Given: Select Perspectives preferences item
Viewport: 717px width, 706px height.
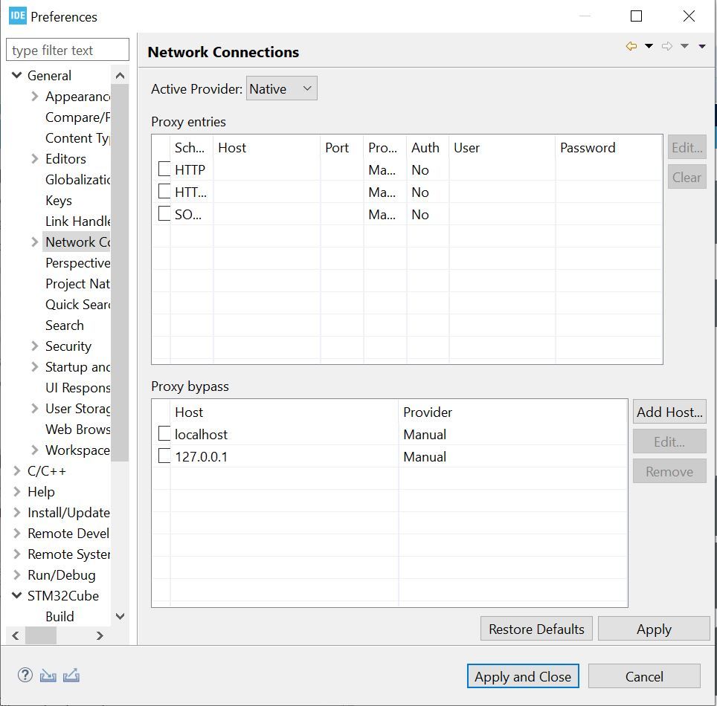Looking at the screenshot, I should coord(77,263).
